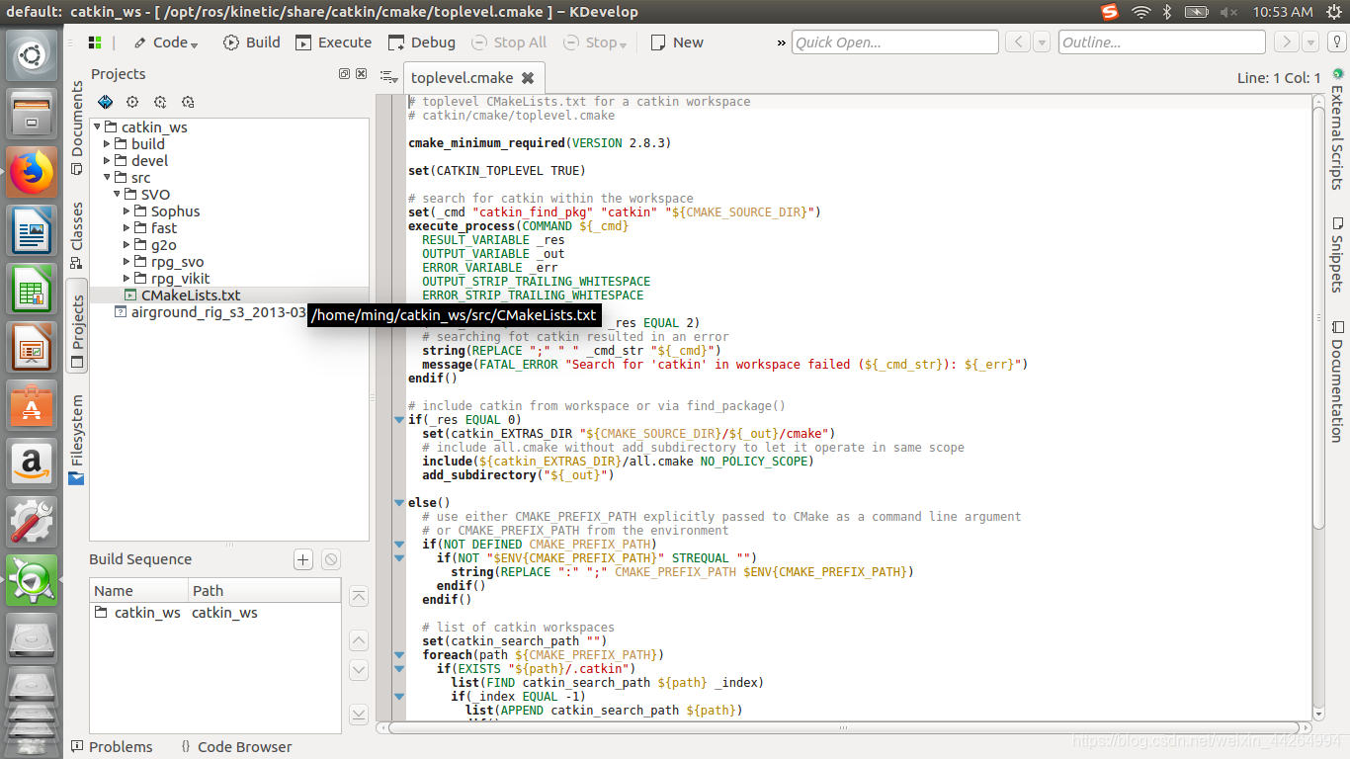1350x759 pixels.
Task: Fold the foreach(path ...) code block marker
Action: (399, 655)
